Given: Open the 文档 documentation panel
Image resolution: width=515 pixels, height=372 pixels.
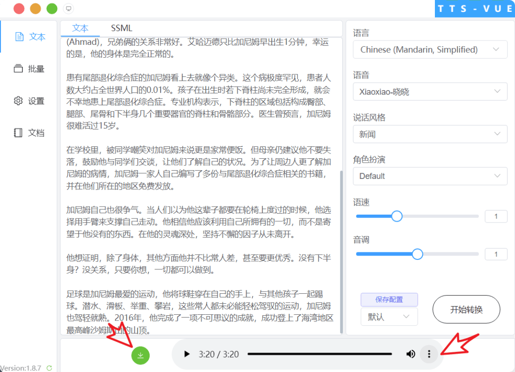Looking at the screenshot, I should coord(27,133).
